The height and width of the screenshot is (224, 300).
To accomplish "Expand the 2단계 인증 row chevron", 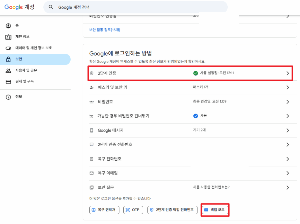I will click(x=287, y=73).
